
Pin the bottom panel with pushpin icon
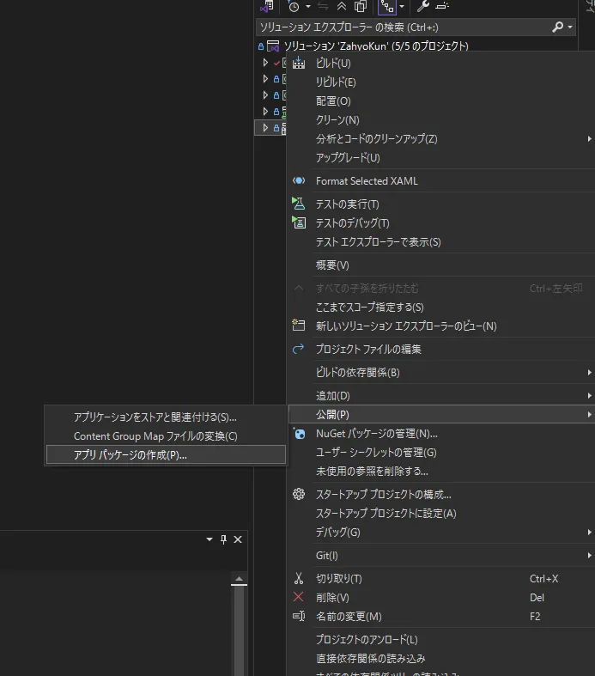tap(223, 539)
